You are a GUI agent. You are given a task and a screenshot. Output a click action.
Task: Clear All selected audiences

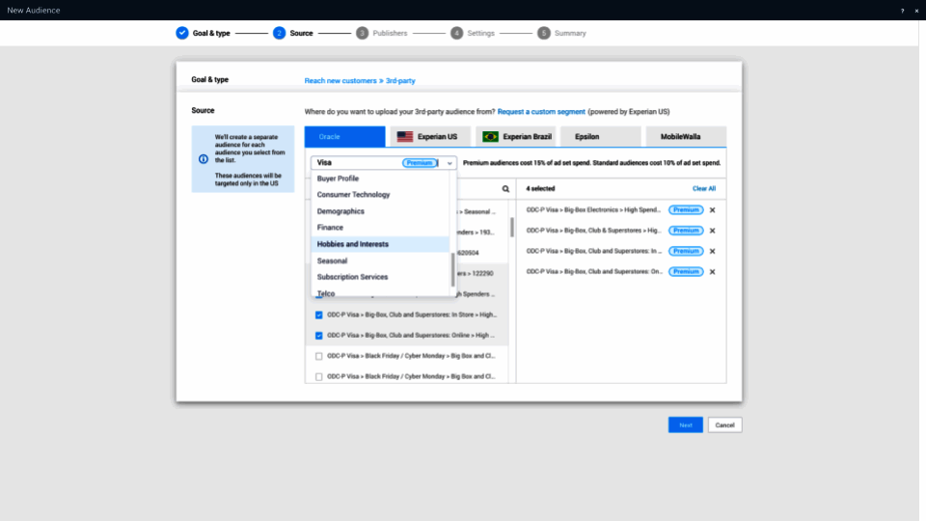[x=704, y=189]
